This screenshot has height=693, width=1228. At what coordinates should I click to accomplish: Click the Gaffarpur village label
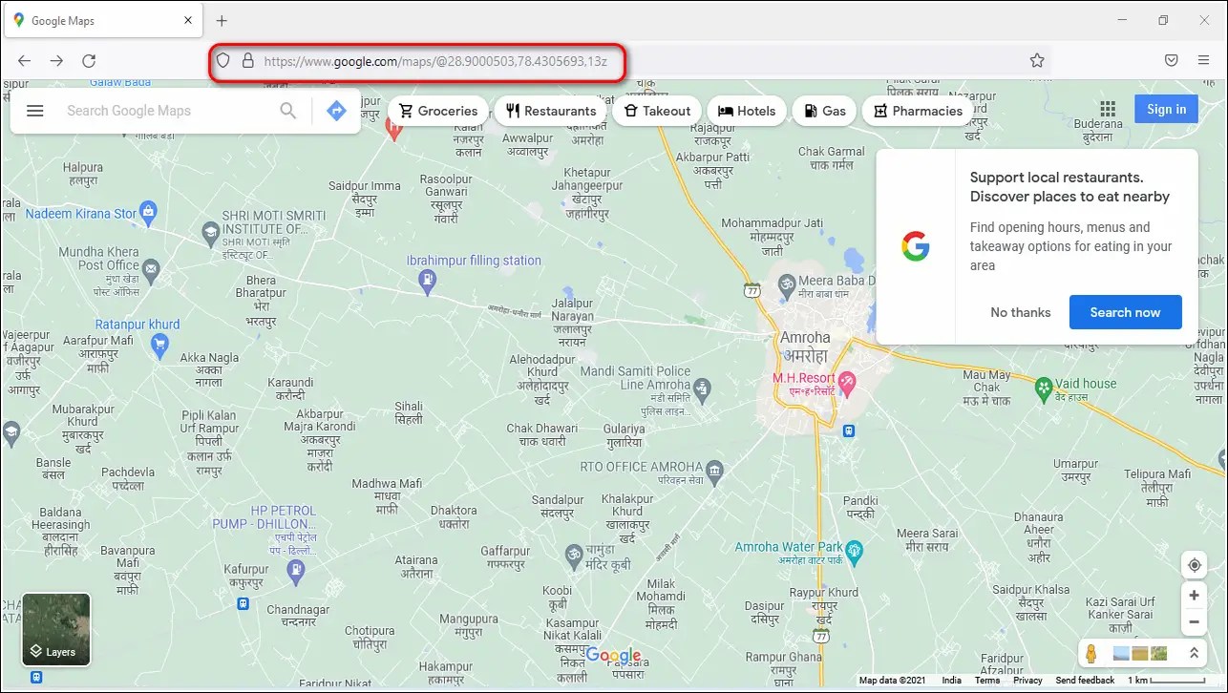(505, 557)
